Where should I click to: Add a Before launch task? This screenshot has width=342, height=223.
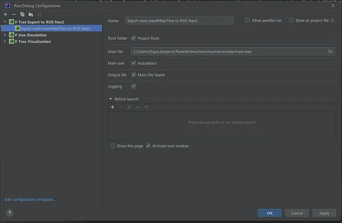pos(113,107)
